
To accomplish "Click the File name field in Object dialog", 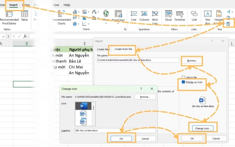I will [138, 60].
